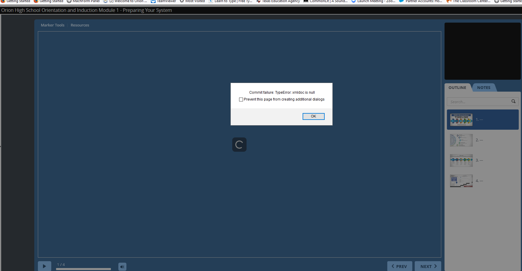Select slide 2 thumbnail in outline

(x=461, y=140)
